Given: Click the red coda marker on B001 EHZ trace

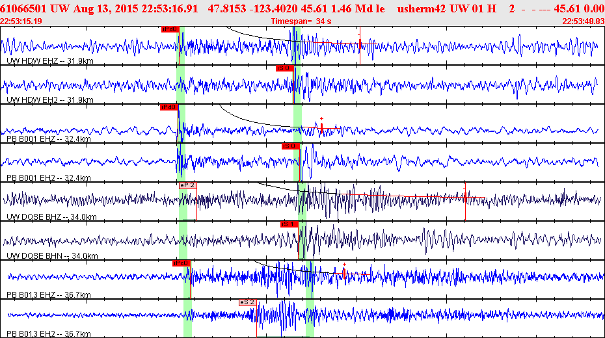Looking at the screenshot, I should click(321, 127).
